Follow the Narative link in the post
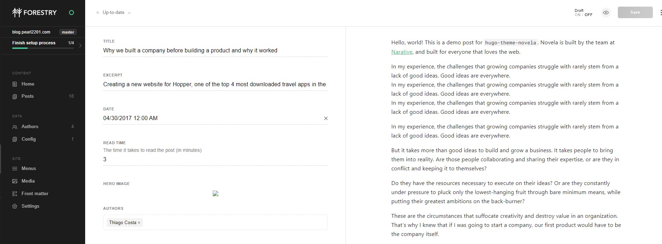The height and width of the screenshot is (244, 662). coord(402,52)
